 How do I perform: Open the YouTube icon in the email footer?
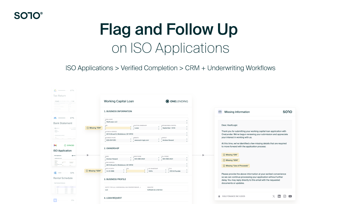[290, 196]
